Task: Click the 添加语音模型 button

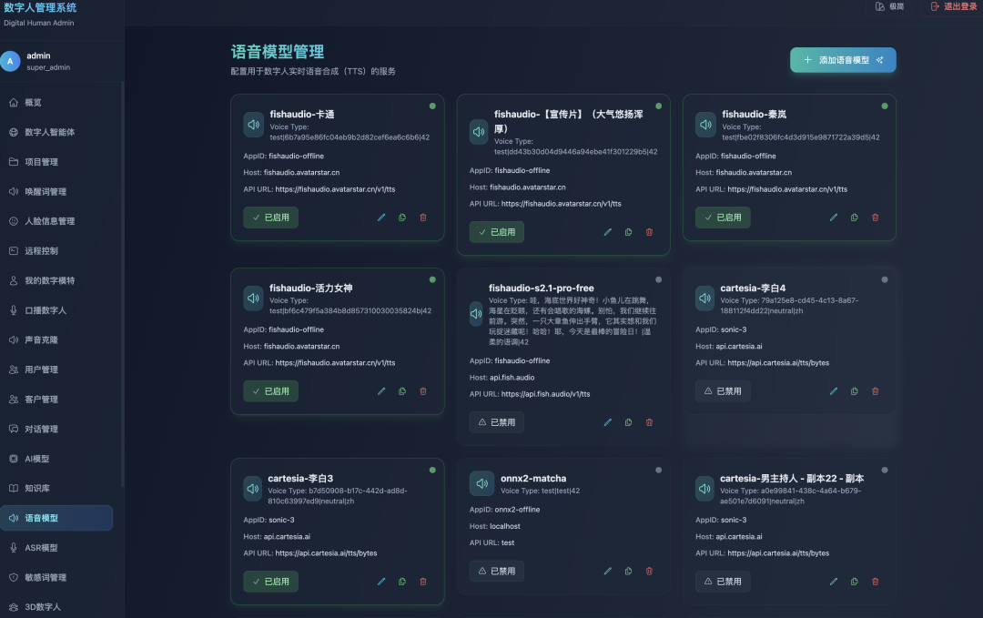Action: click(843, 60)
